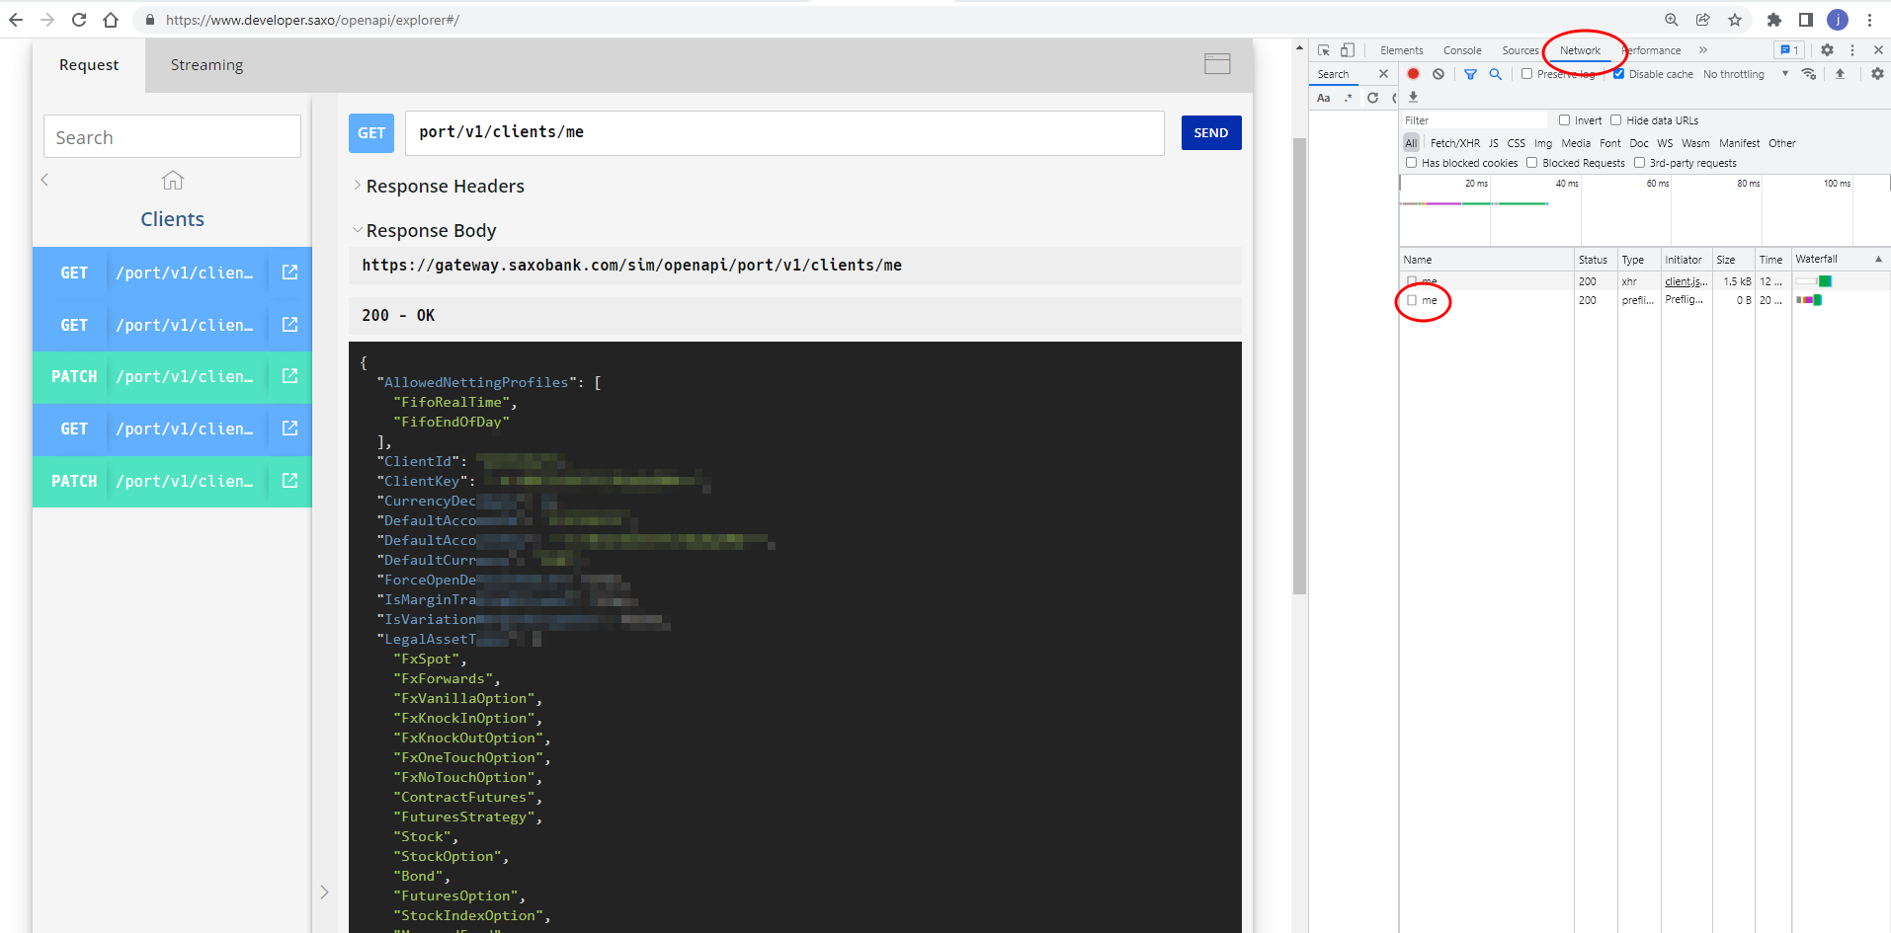Collapse the endpoint sidebar with left chevron

click(x=44, y=180)
